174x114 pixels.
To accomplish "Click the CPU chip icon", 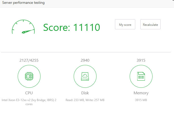I will pos(29,76).
